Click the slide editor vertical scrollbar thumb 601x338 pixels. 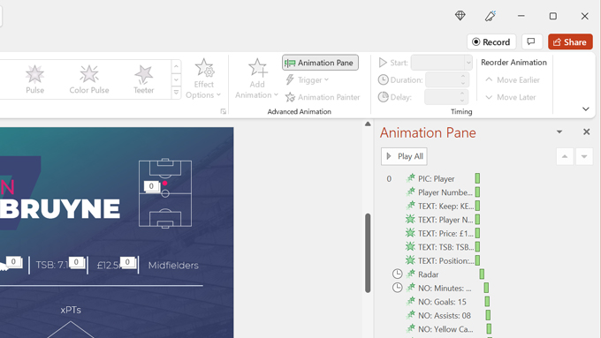(x=368, y=253)
